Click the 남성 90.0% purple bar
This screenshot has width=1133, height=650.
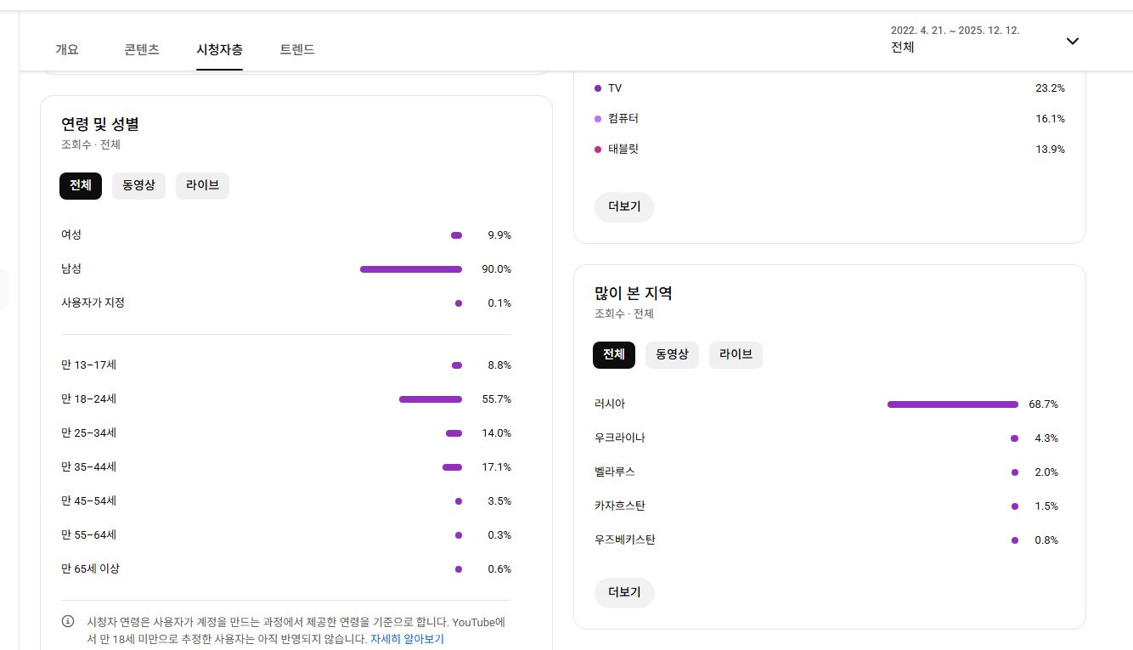point(411,269)
